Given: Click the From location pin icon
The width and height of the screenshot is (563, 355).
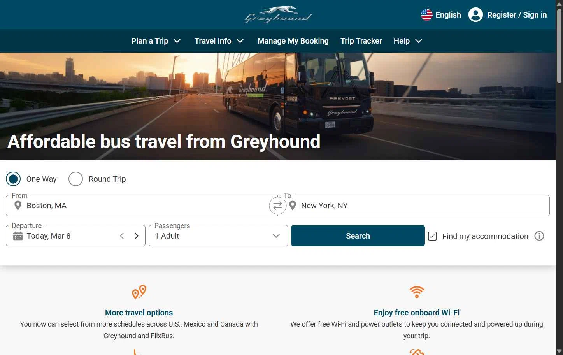Looking at the screenshot, I should click(x=18, y=206).
